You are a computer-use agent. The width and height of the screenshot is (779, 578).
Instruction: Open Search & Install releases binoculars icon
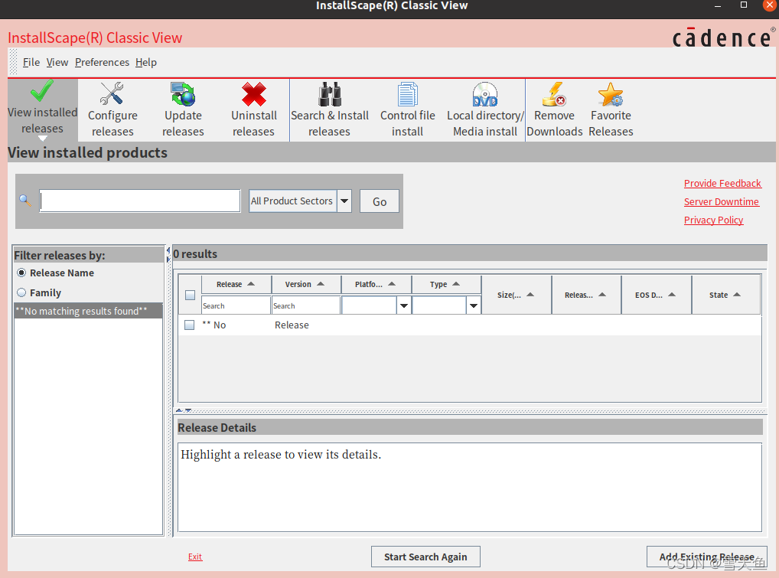[329, 94]
